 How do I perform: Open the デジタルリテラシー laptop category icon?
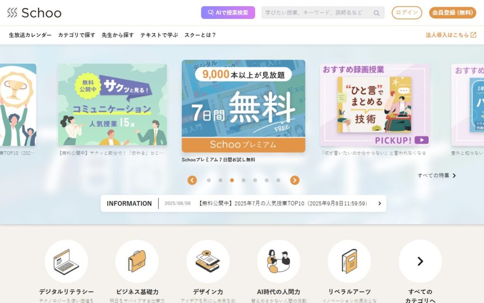coord(66,261)
